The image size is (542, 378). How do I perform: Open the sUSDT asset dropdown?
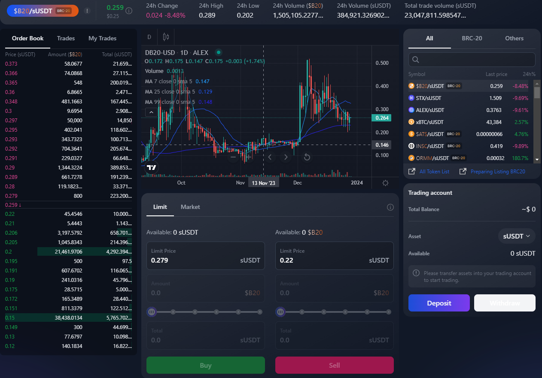(x=517, y=236)
